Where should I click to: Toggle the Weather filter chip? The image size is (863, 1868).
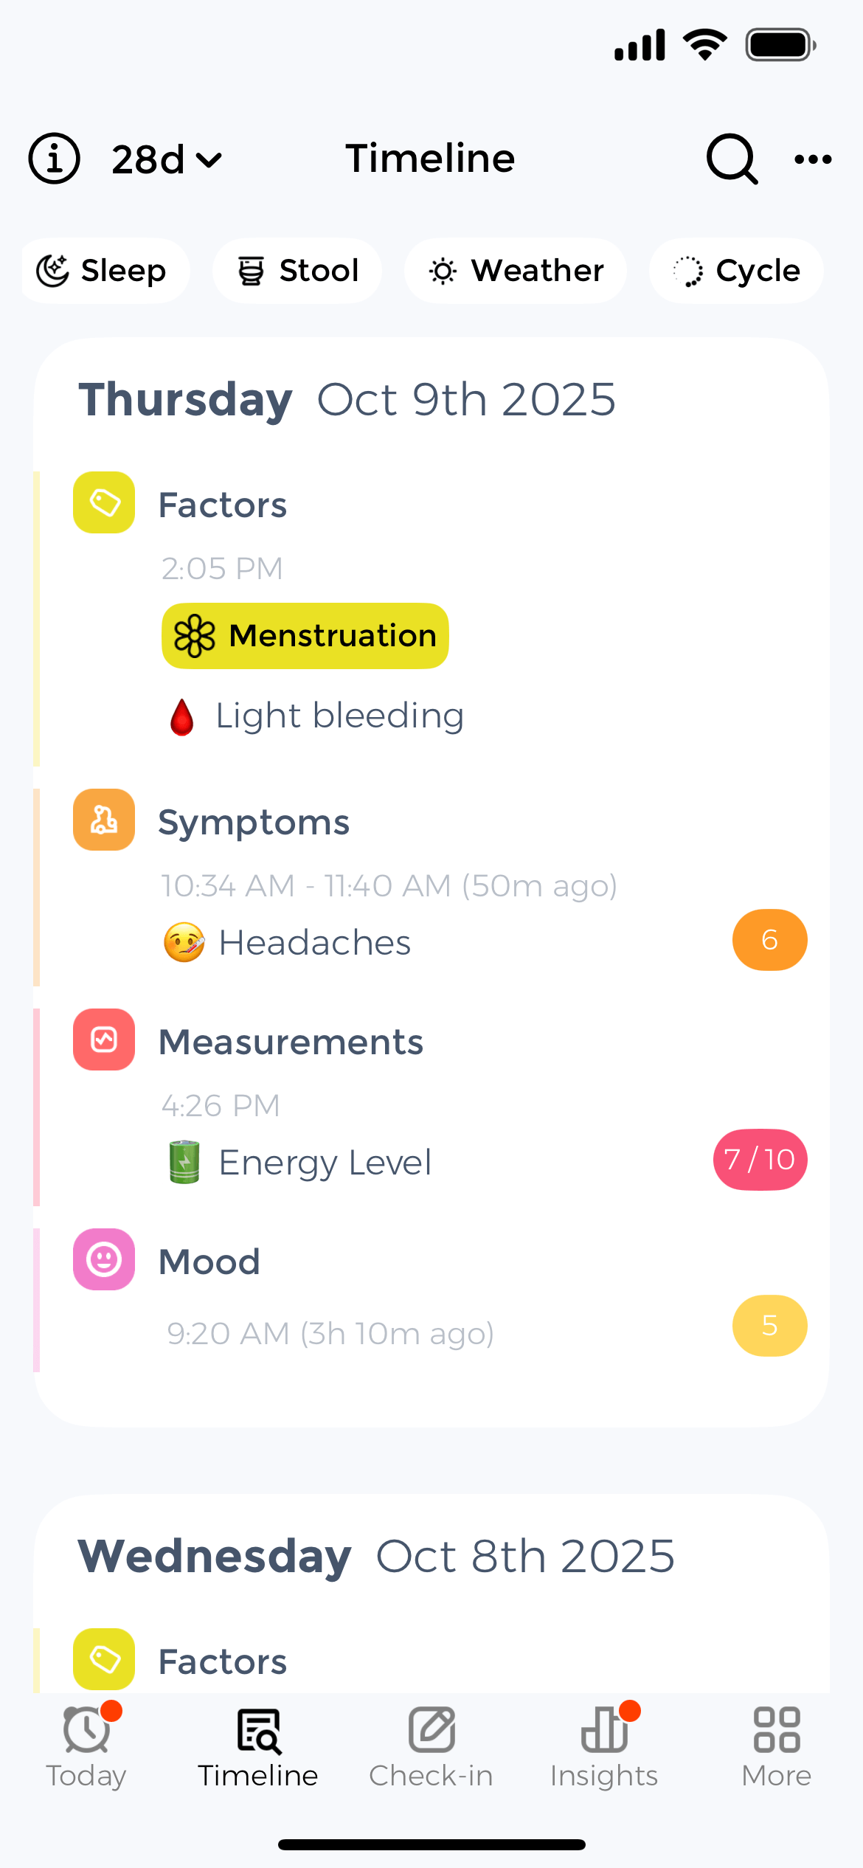516,270
